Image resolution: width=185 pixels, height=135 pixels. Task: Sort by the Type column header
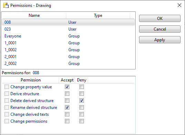click(98, 15)
